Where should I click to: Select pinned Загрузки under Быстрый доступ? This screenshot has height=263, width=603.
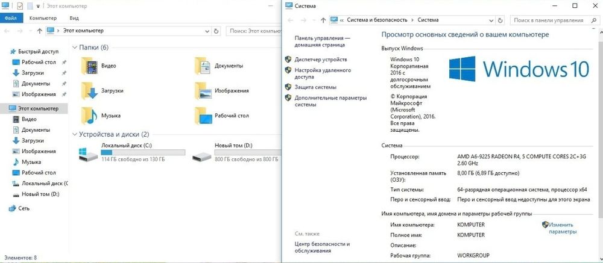33,73
